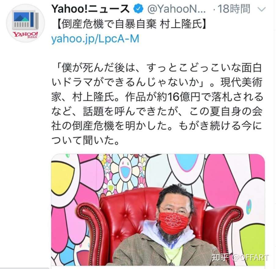276x269 pixels.
Task: Expand the tweet options chevron
Action: (x=261, y=9)
